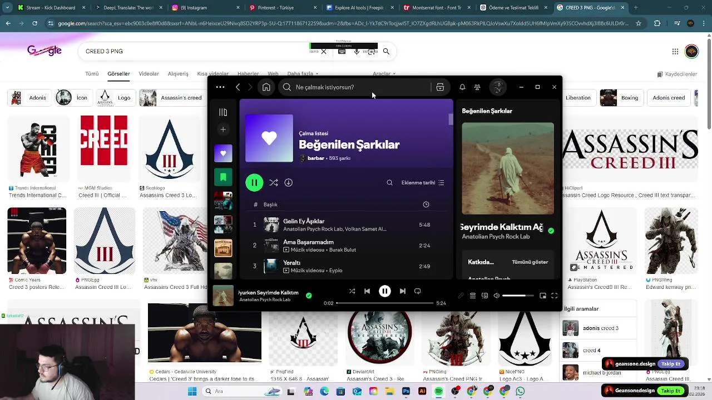
Task: Toggle liked checkmark in the bottom player bar
Action: tap(309, 296)
